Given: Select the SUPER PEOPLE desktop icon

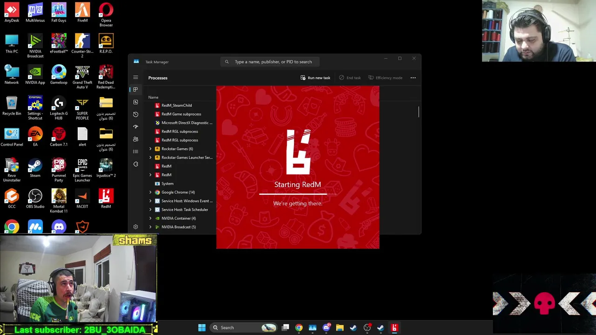Looking at the screenshot, I should point(82,108).
